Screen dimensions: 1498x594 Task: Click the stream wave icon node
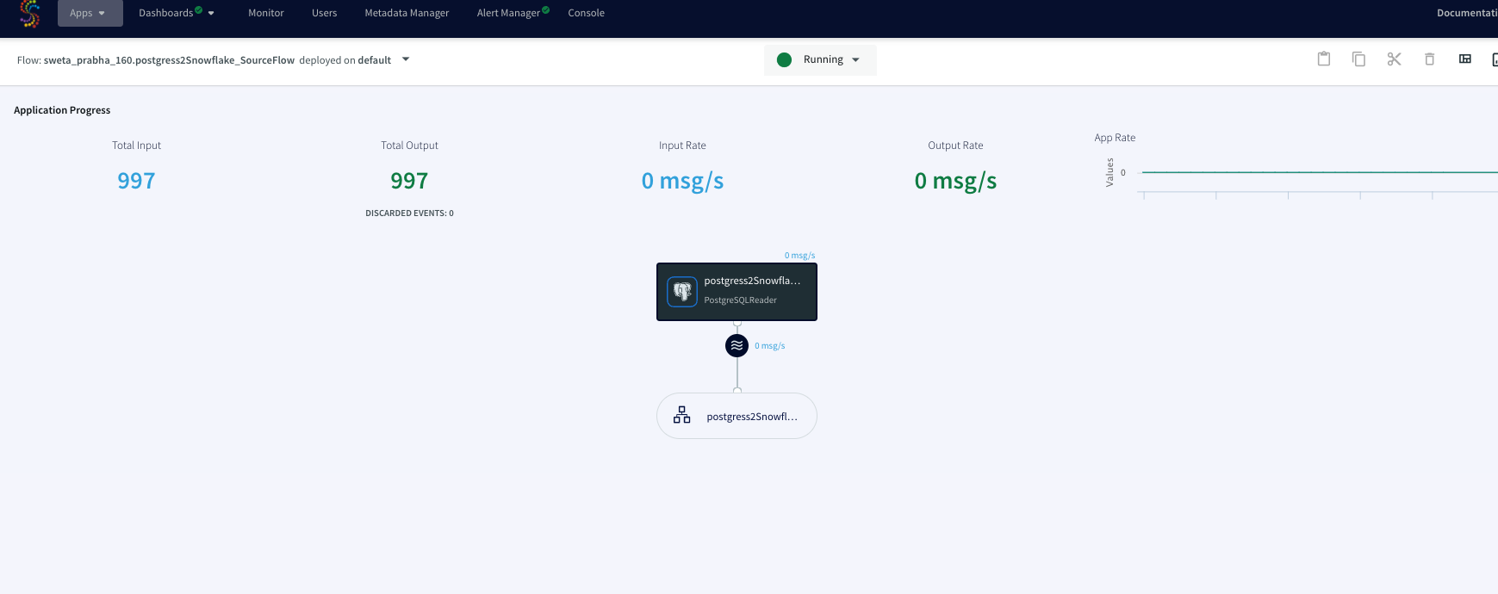pos(737,345)
